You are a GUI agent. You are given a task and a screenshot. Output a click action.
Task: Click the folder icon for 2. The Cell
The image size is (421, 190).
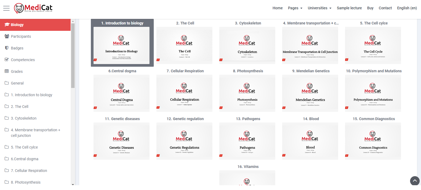pos(7,106)
